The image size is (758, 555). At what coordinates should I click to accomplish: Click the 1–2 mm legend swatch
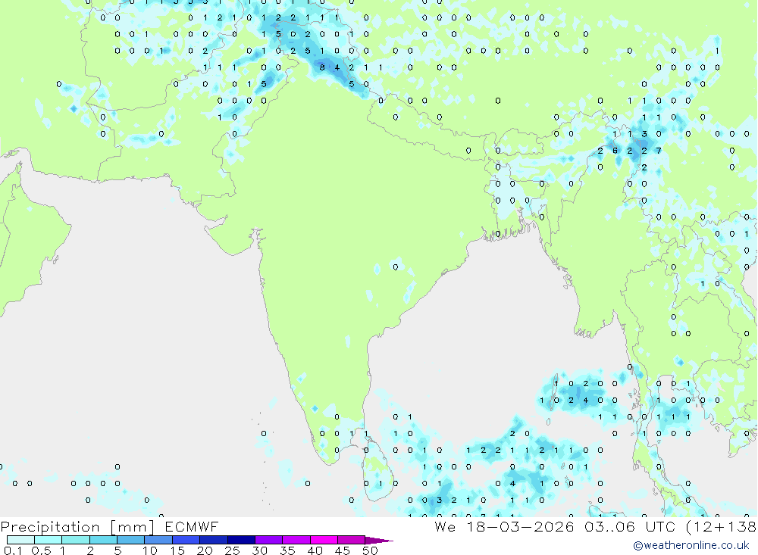click(x=76, y=540)
